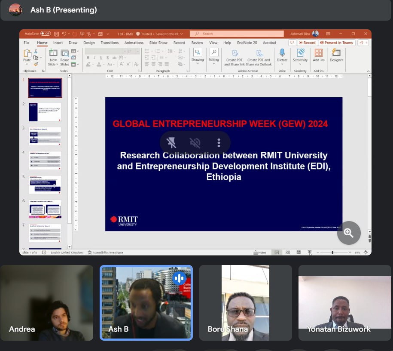Open the three-dot more options overlay
This screenshot has height=351, width=393.
[219, 143]
